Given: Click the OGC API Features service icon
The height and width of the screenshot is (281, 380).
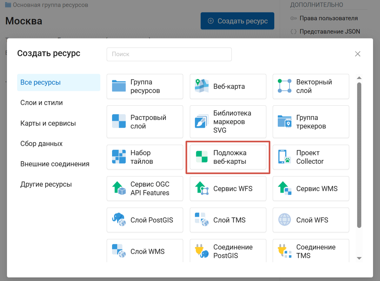Looking at the screenshot, I should 119,188.
